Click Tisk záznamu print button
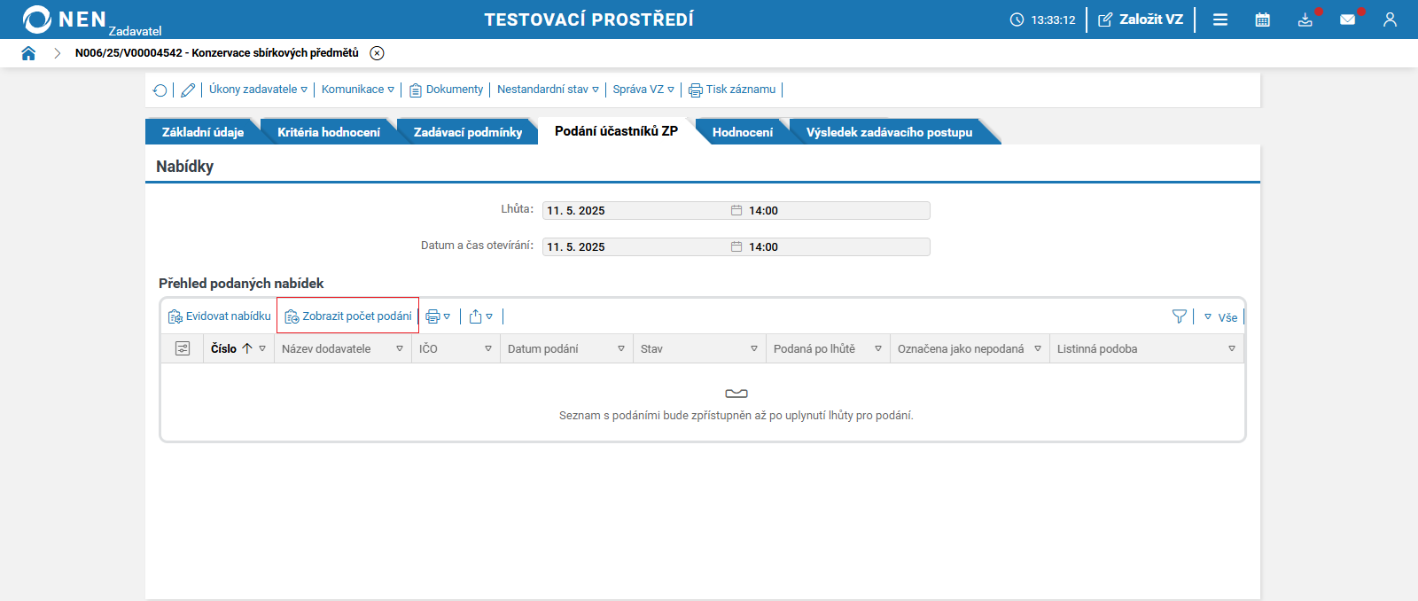1418x601 pixels. click(x=732, y=90)
